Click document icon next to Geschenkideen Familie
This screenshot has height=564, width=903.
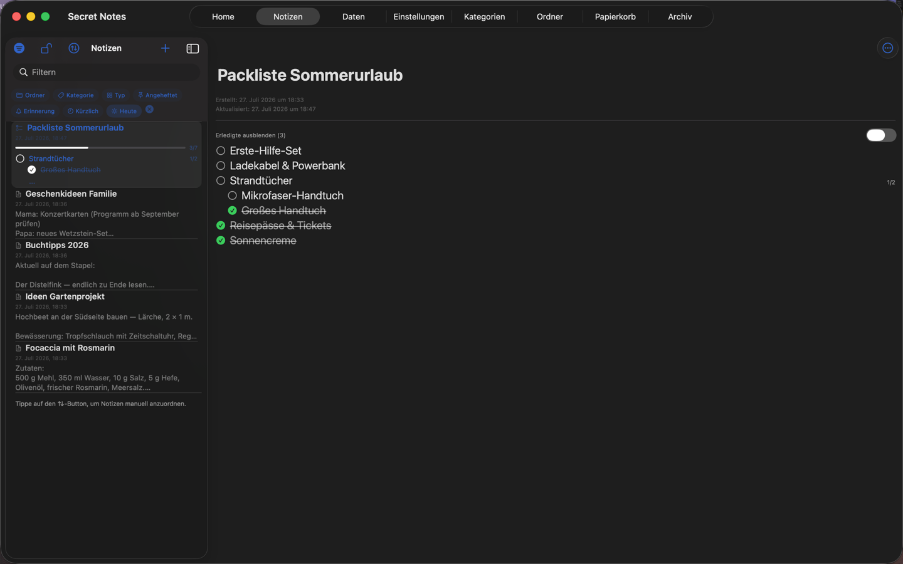coord(19,194)
